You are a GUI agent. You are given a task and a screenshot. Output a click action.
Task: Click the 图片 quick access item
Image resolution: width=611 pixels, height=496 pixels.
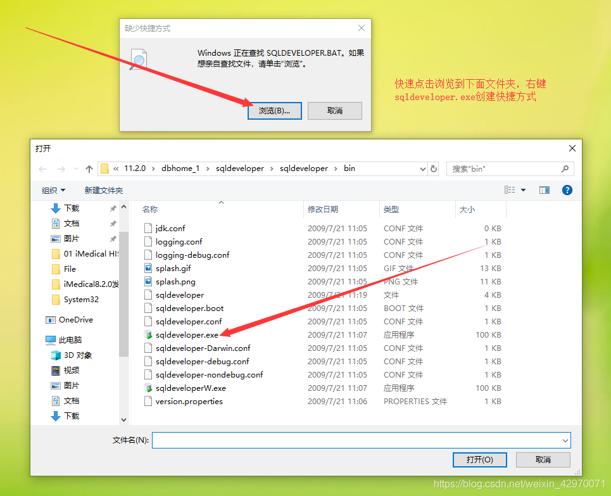click(x=72, y=239)
